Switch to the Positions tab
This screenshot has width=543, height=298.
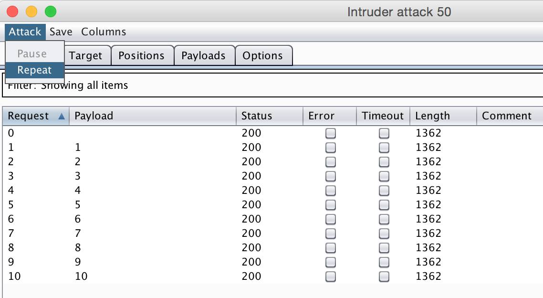[141, 56]
